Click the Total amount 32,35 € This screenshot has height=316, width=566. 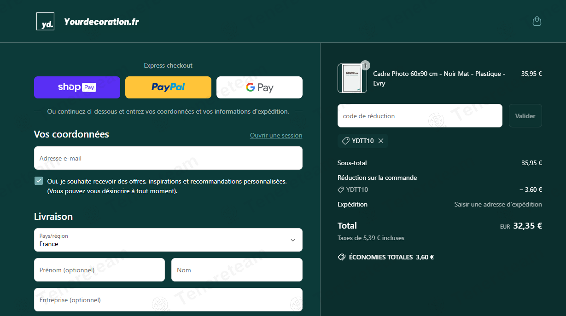527,226
